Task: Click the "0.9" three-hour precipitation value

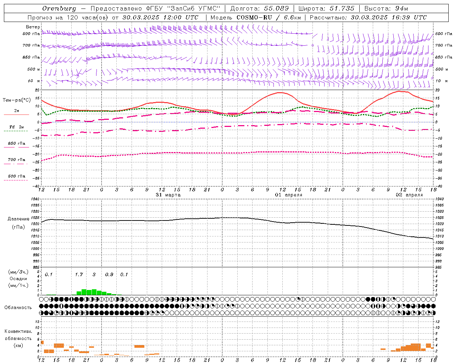Action: tap(109, 274)
